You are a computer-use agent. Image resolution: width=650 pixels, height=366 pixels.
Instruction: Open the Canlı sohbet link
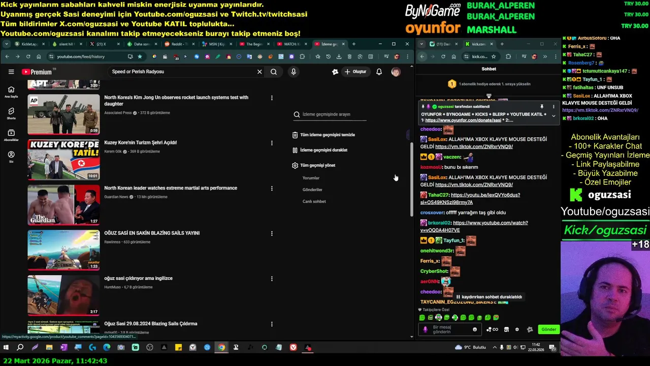point(314,201)
